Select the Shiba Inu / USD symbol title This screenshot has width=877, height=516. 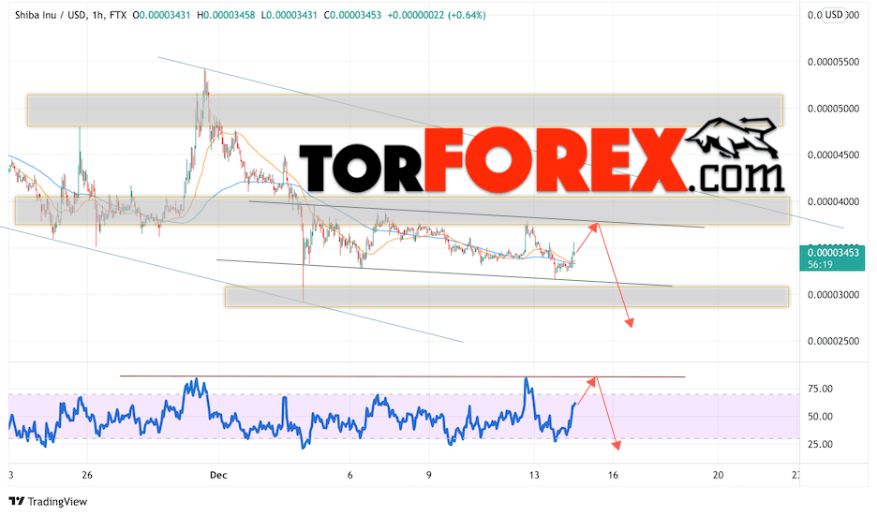pyautogui.click(x=51, y=16)
